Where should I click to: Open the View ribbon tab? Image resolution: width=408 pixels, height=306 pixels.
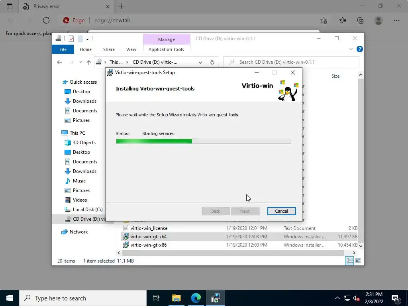pyautogui.click(x=131, y=49)
